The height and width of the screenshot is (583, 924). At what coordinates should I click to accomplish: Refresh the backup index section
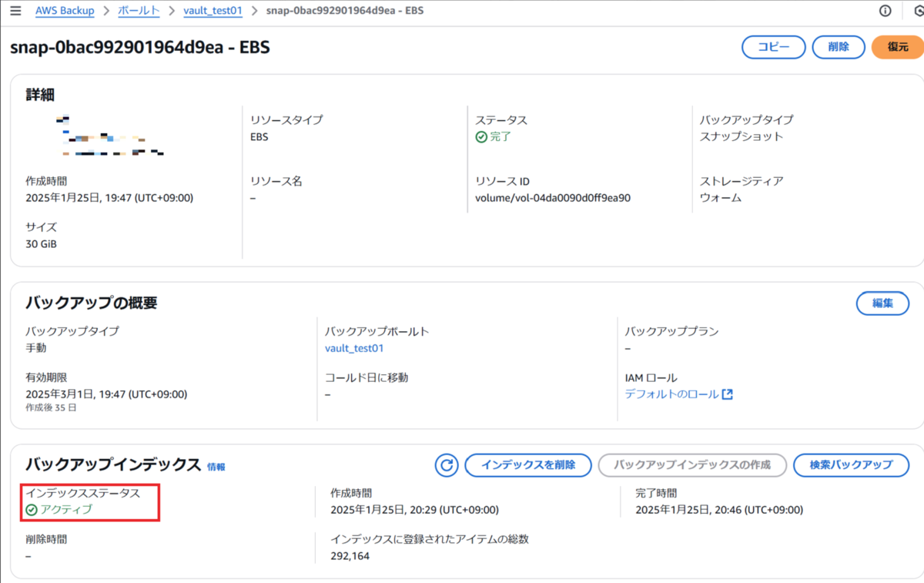[x=447, y=465]
